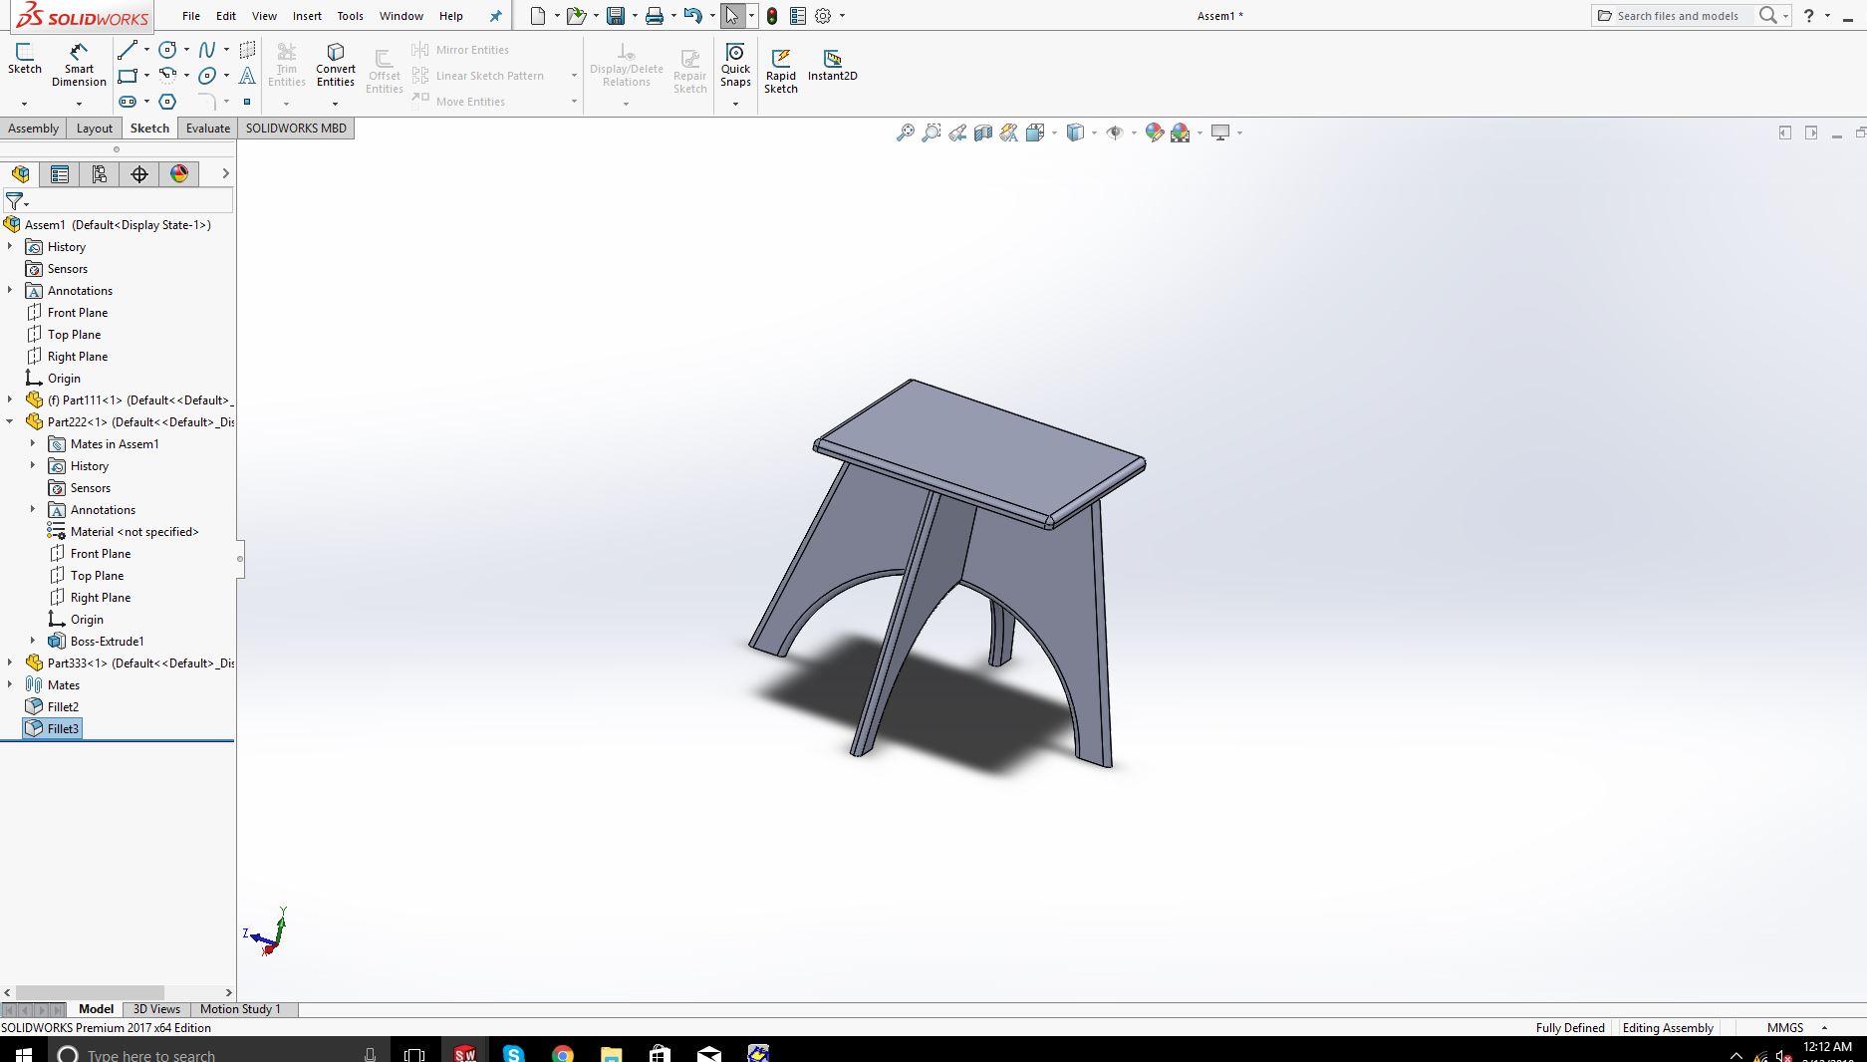Expand the top-level Mates folder
Screen dimensions: 1867x1062
pos(10,685)
